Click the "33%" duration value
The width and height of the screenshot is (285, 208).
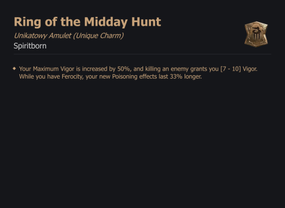(x=176, y=77)
